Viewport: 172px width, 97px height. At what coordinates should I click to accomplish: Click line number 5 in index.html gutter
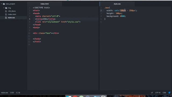[x=30, y=19]
